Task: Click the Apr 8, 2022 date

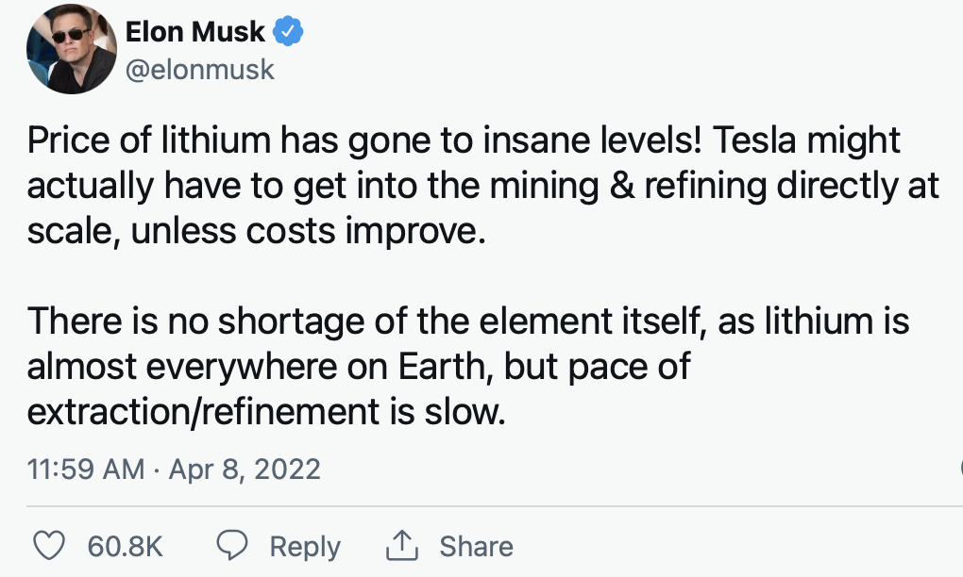Action: click(245, 470)
